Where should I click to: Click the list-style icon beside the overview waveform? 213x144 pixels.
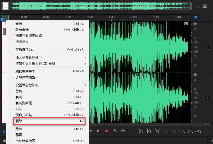[x=205, y=6]
